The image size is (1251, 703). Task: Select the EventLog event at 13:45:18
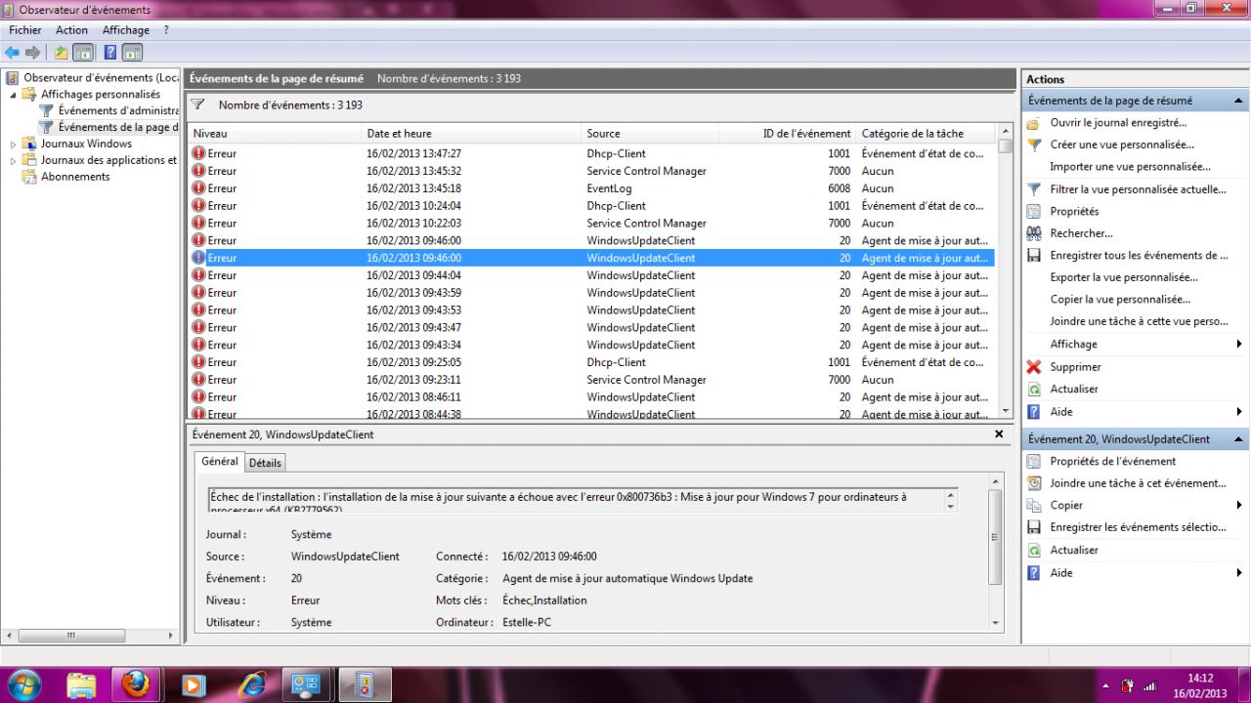[592, 188]
